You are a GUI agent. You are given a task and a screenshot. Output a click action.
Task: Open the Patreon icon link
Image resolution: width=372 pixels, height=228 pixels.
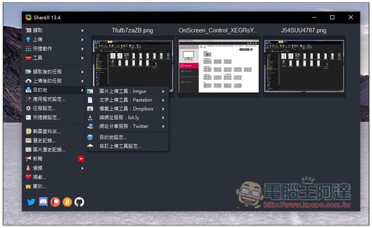pyautogui.click(x=55, y=202)
